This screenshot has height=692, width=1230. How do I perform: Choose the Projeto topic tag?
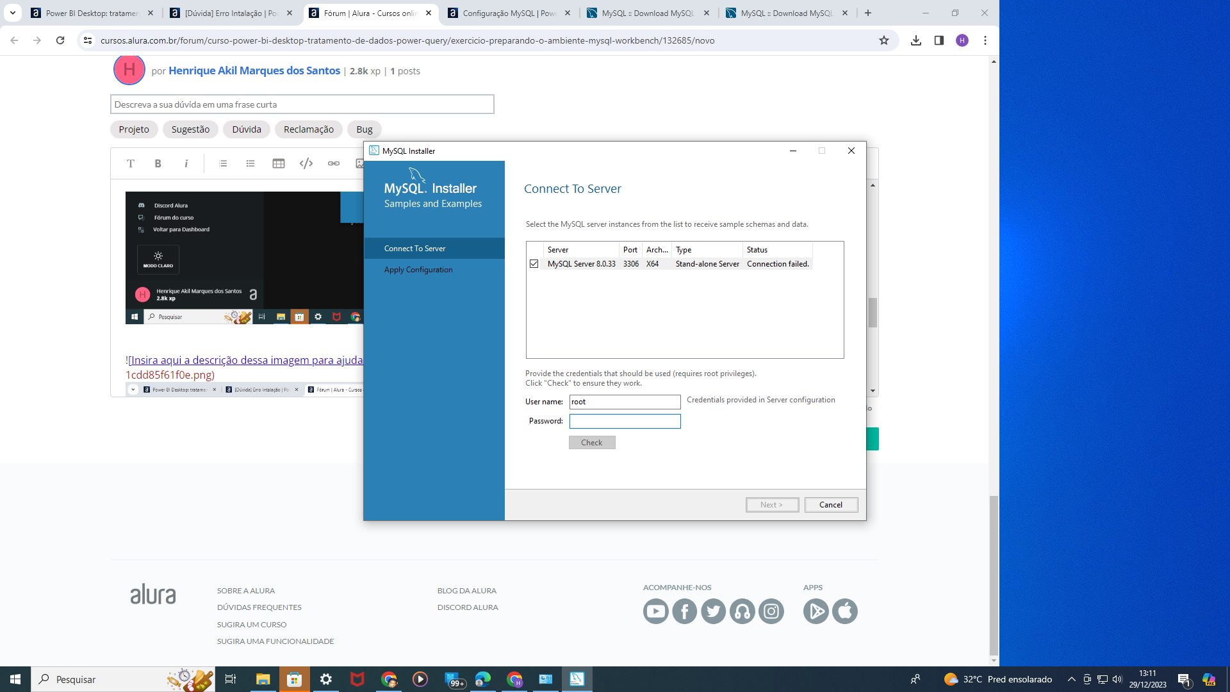click(134, 129)
